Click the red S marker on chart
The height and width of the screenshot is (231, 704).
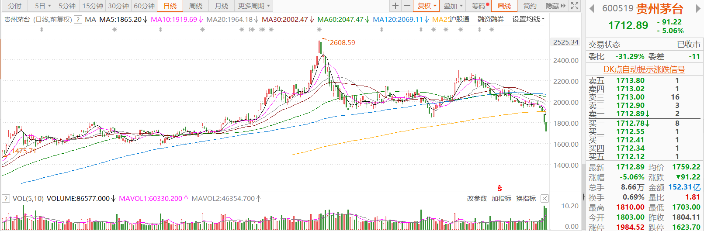[499, 188]
